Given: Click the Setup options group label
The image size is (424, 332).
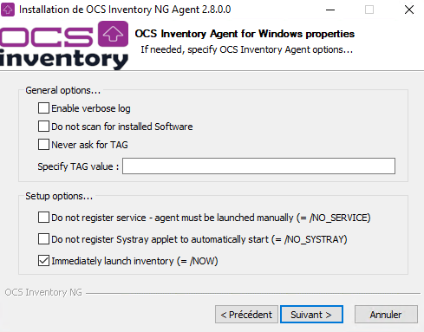Looking at the screenshot, I should (x=59, y=196).
